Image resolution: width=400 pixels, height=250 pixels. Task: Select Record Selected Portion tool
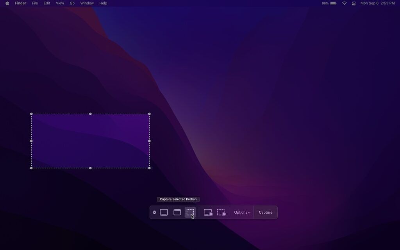[221, 212]
